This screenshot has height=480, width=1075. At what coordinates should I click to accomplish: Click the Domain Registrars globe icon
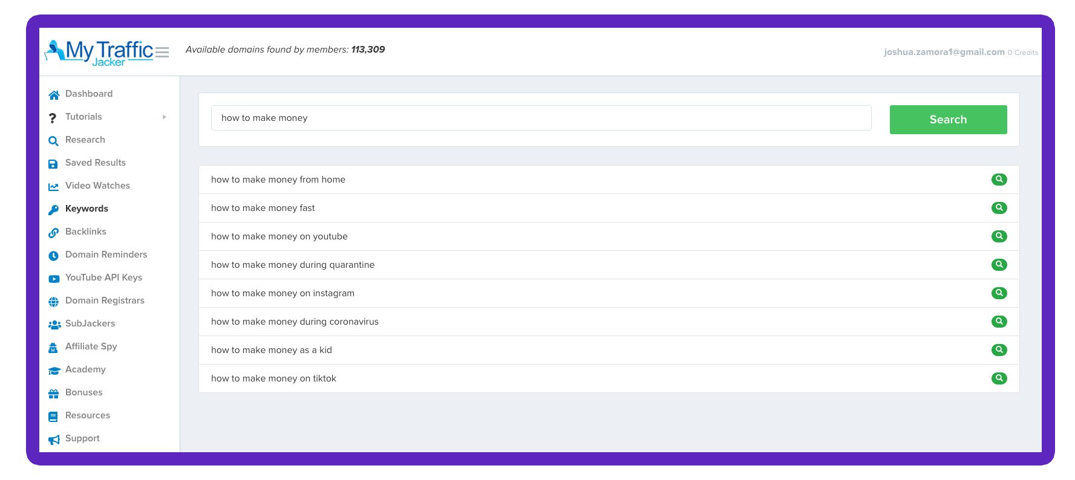(54, 301)
